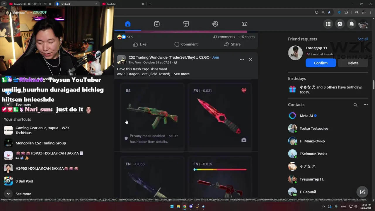Open the media control playlist icon

pos(357,12)
